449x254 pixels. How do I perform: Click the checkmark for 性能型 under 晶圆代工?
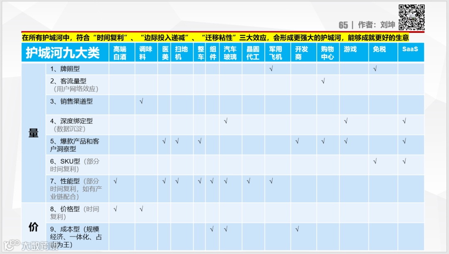249,181
